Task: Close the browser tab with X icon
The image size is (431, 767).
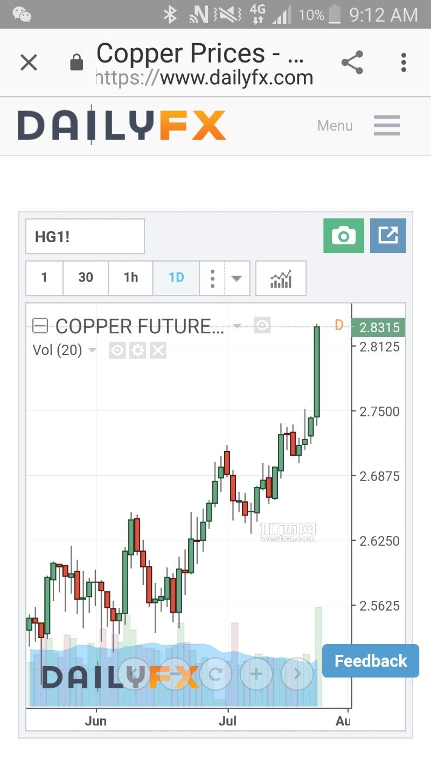Action: 29,63
